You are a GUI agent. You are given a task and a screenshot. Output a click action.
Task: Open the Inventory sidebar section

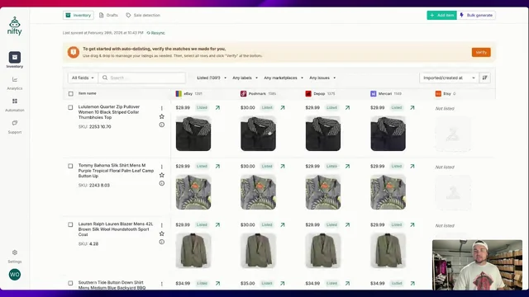click(x=15, y=60)
